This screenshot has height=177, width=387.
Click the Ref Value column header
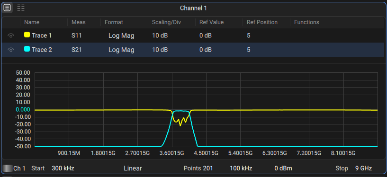[x=212, y=22]
